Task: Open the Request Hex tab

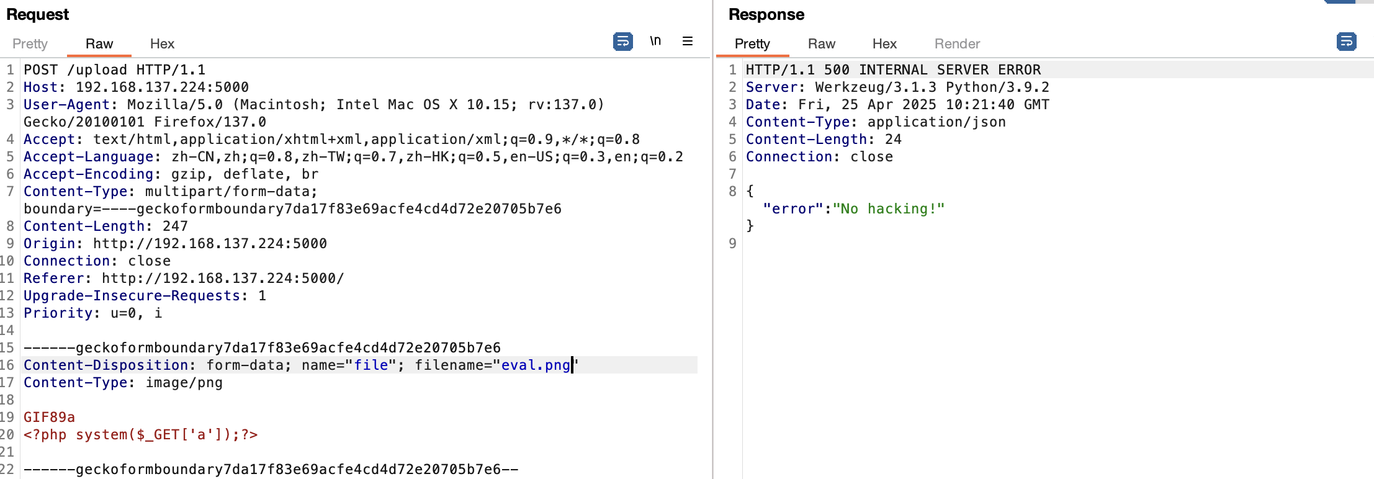Action: (162, 43)
